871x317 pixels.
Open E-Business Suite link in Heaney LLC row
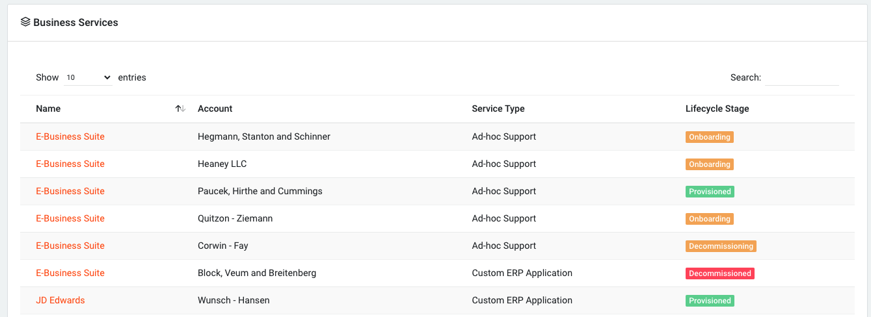pos(70,164)
